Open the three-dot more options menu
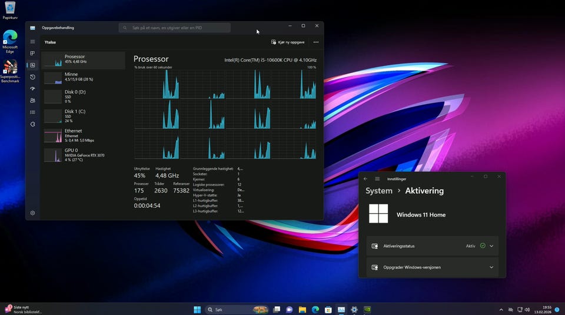This screenshot has width=565, height=315. 316,42
